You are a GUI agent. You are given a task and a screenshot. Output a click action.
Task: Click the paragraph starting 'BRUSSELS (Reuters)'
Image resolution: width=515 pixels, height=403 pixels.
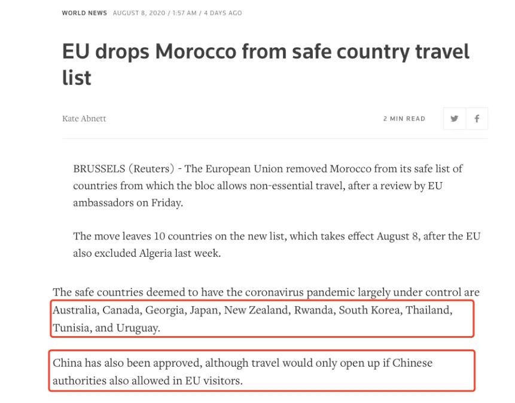(x=268, y=186)
